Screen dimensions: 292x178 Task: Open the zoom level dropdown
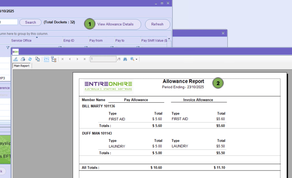(134, 59)
